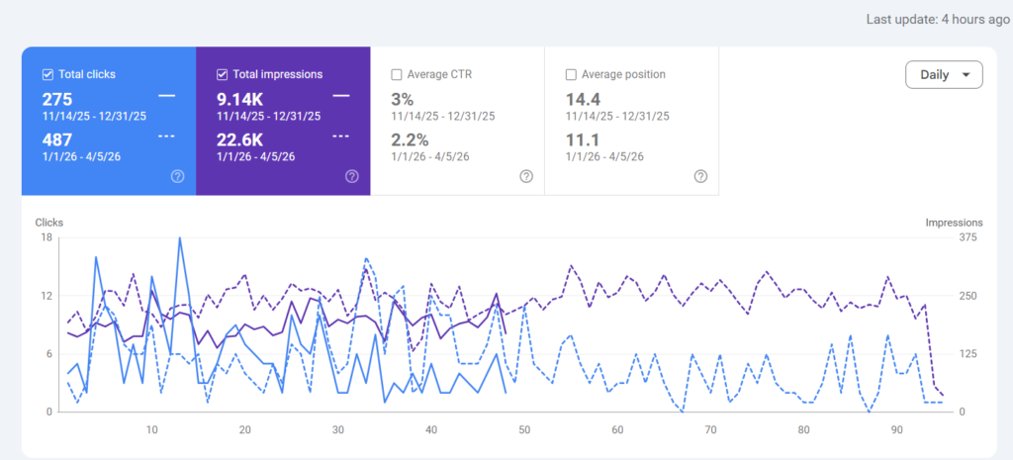Click the Clicks axis label
The image size is (1013, 460).
point(49,223)
